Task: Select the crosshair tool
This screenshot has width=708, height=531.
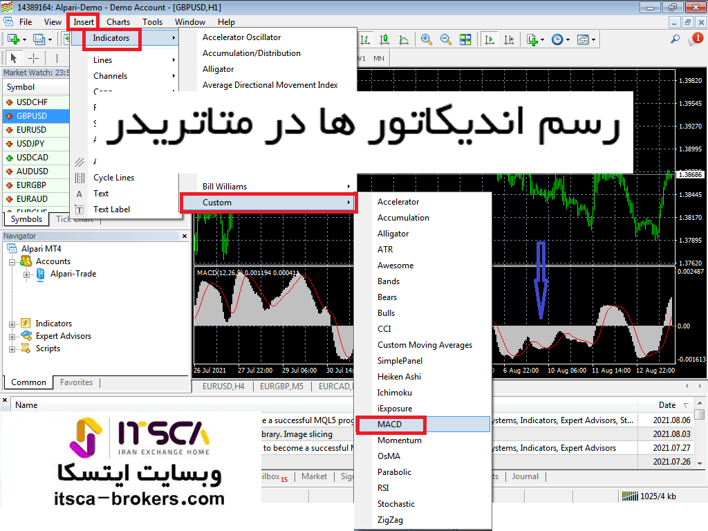Action: [33, 58]
